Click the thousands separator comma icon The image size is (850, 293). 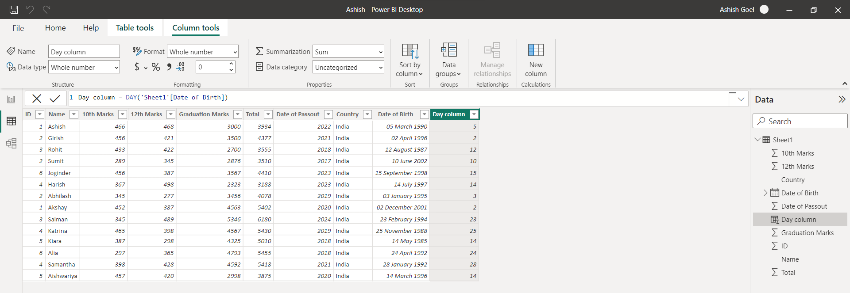click(x=169, y=67)
